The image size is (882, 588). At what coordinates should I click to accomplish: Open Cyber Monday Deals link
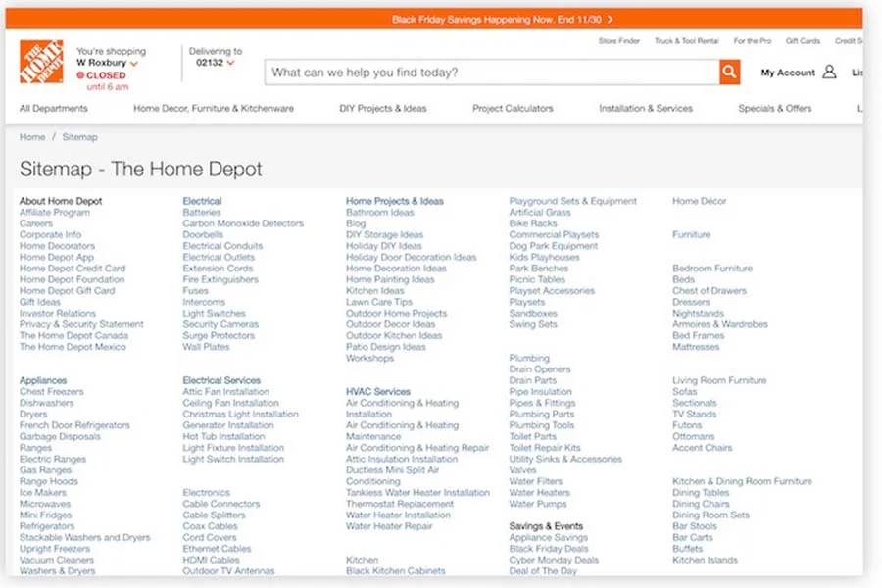pyautogui.click(x=554, y=560)
